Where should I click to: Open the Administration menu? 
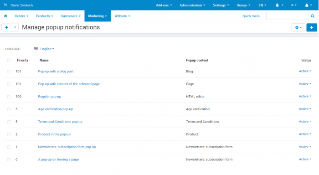point(192,5)
